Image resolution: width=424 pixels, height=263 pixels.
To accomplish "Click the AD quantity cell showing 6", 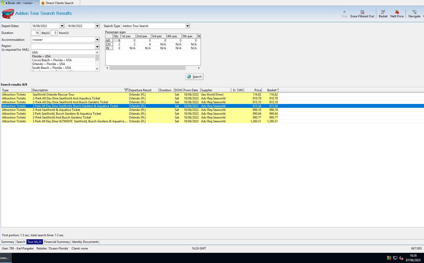I will point(117,41).
